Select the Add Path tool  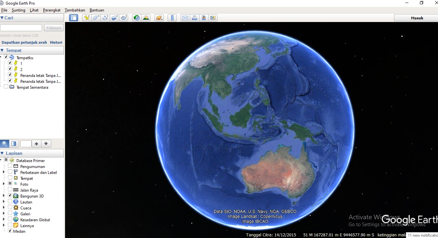click(105, 18)
